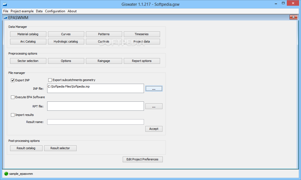Click the Giswater app icon in title bar
The image size is (301, 180).
(5, 4)
